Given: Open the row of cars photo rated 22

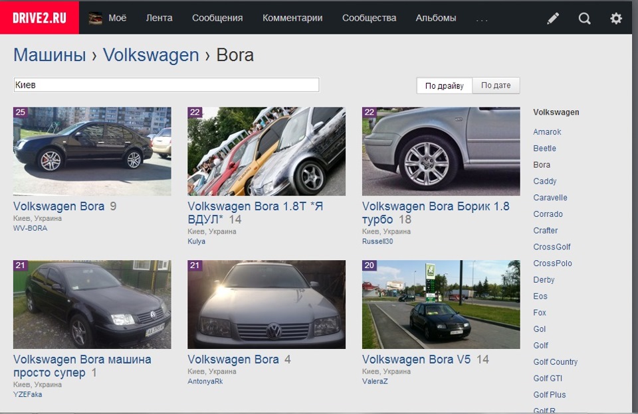Looking at the screenshot, I should pyautogui.click(x=266, y=151).
